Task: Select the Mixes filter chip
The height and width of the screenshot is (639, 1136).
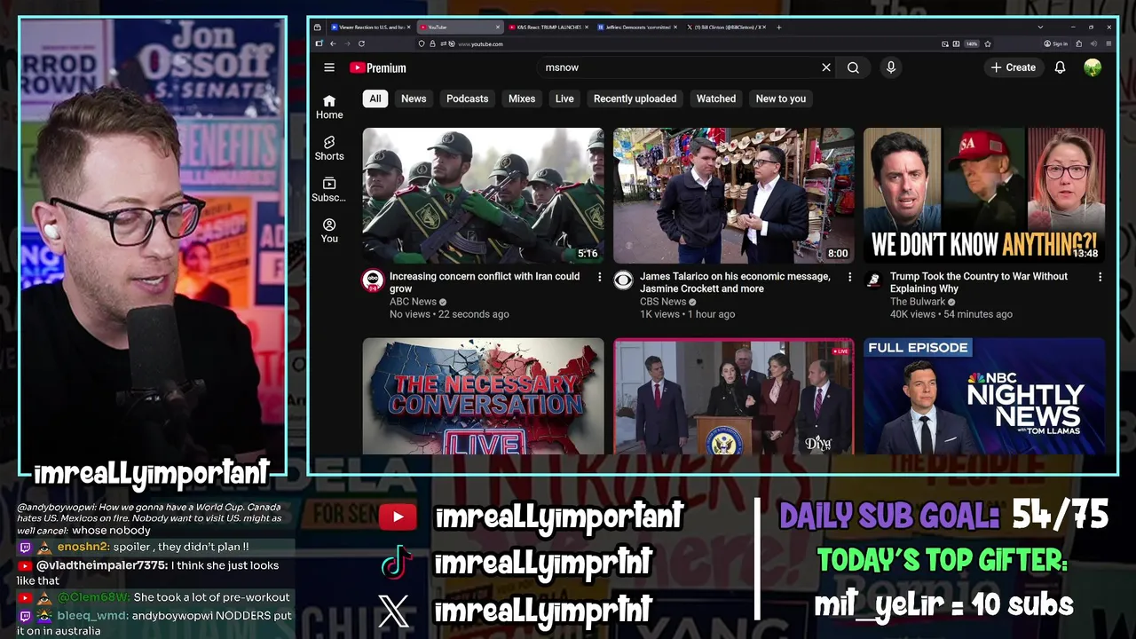Action: pyautogui.click(x=522, y=99)
